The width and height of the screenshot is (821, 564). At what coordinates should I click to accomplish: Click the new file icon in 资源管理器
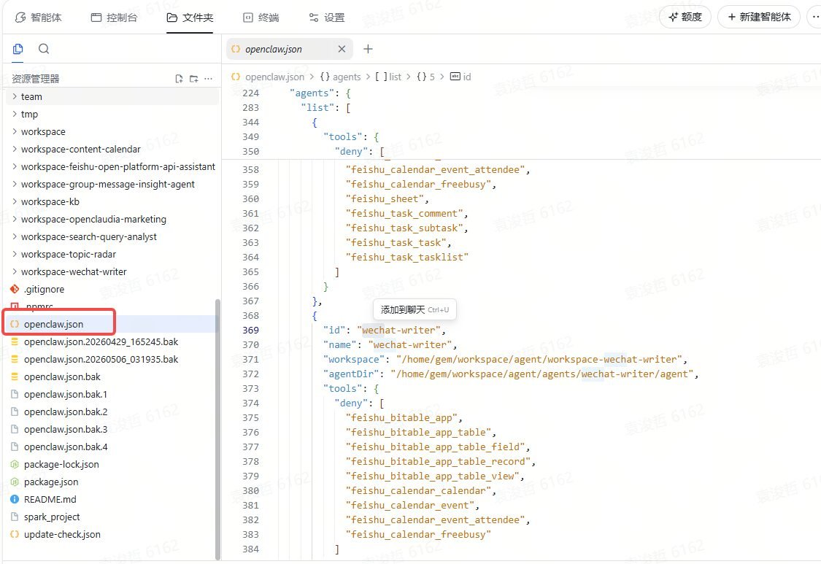(179, 79)
